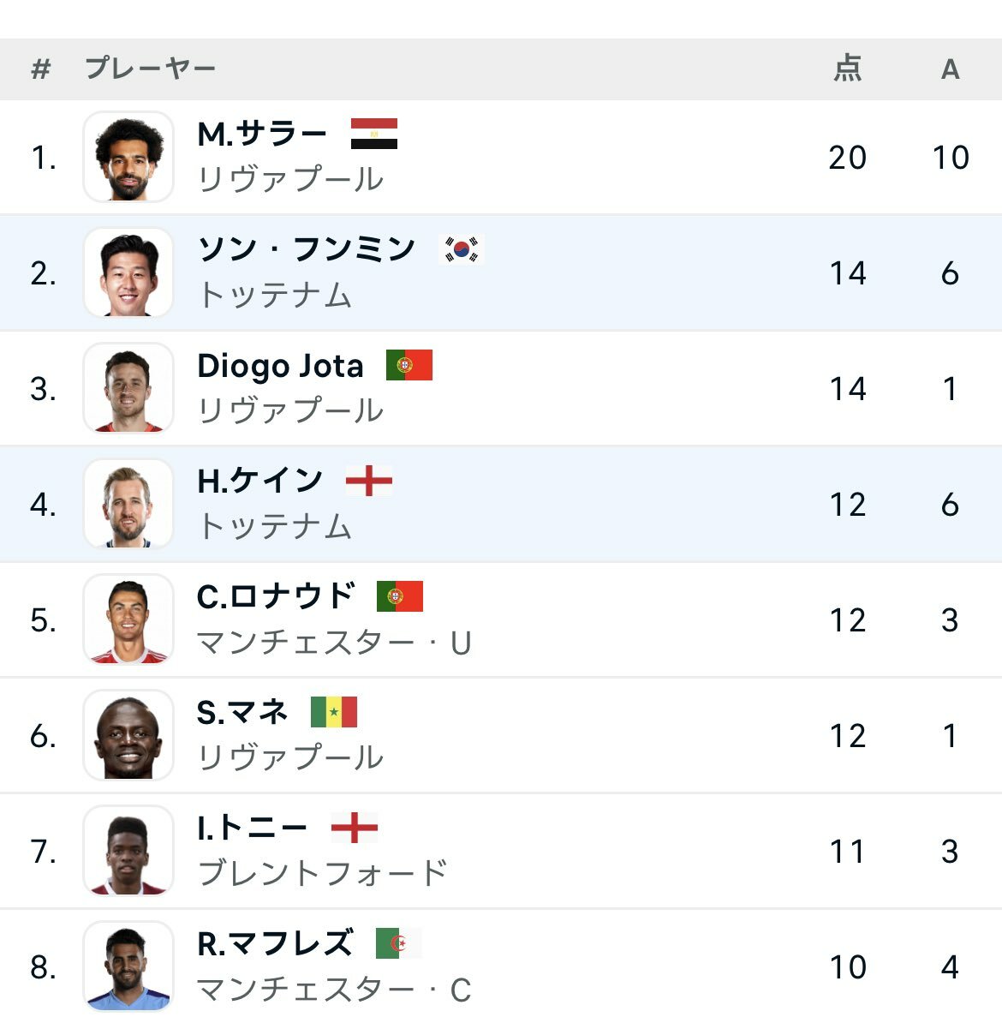Click the Portugal flag next to C.ロナウド
Viewport: 1002px width, 1023px height.
[400, 596]
